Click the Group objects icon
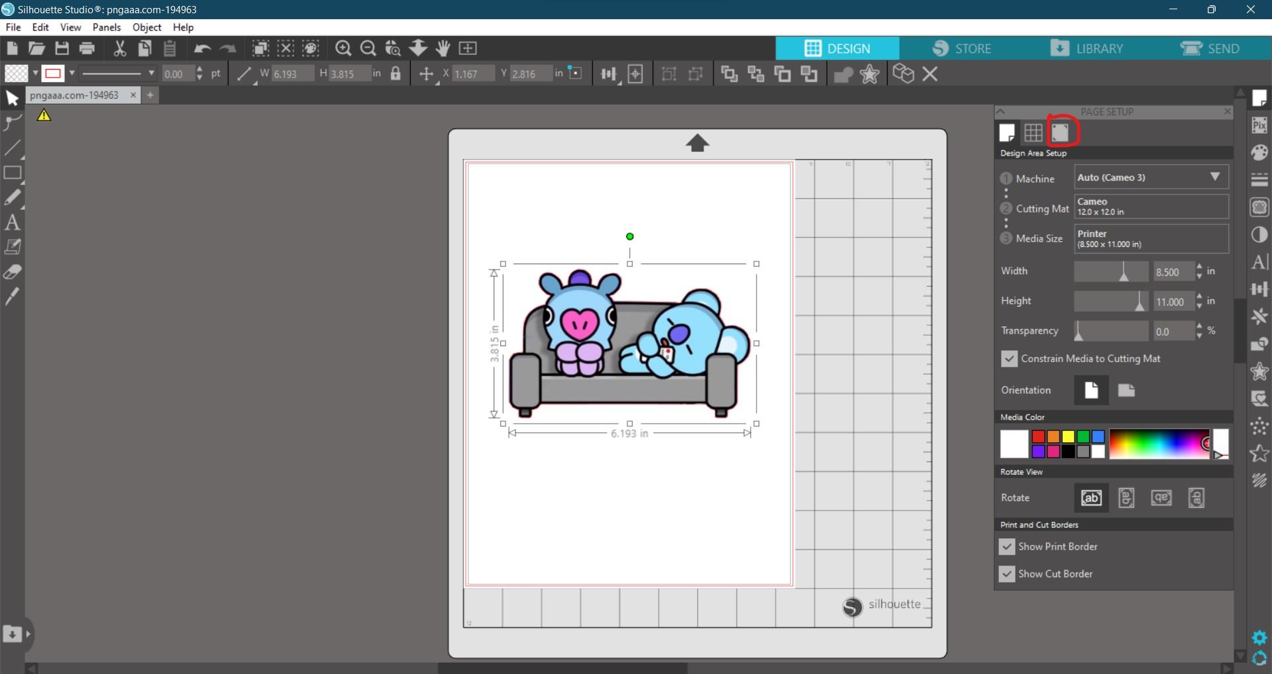Image resolution: width=1272 pixels, height=674 pixels. (669, 74)
